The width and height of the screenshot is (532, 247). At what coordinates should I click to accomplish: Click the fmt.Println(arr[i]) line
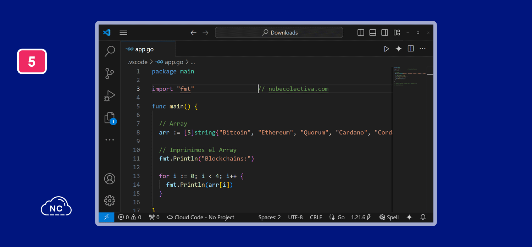(x=199, y=185)
